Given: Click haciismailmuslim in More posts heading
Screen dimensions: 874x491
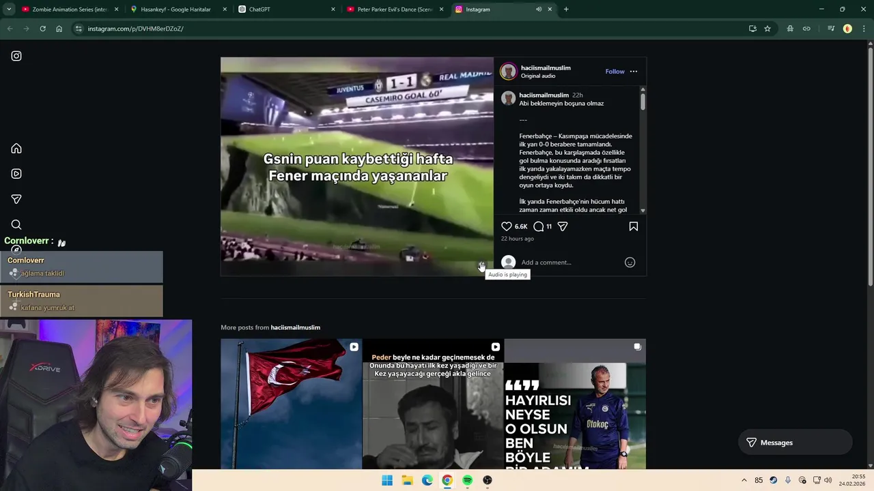Looking at the screenshot, I should pyautogui.click(x=296, y=327).
